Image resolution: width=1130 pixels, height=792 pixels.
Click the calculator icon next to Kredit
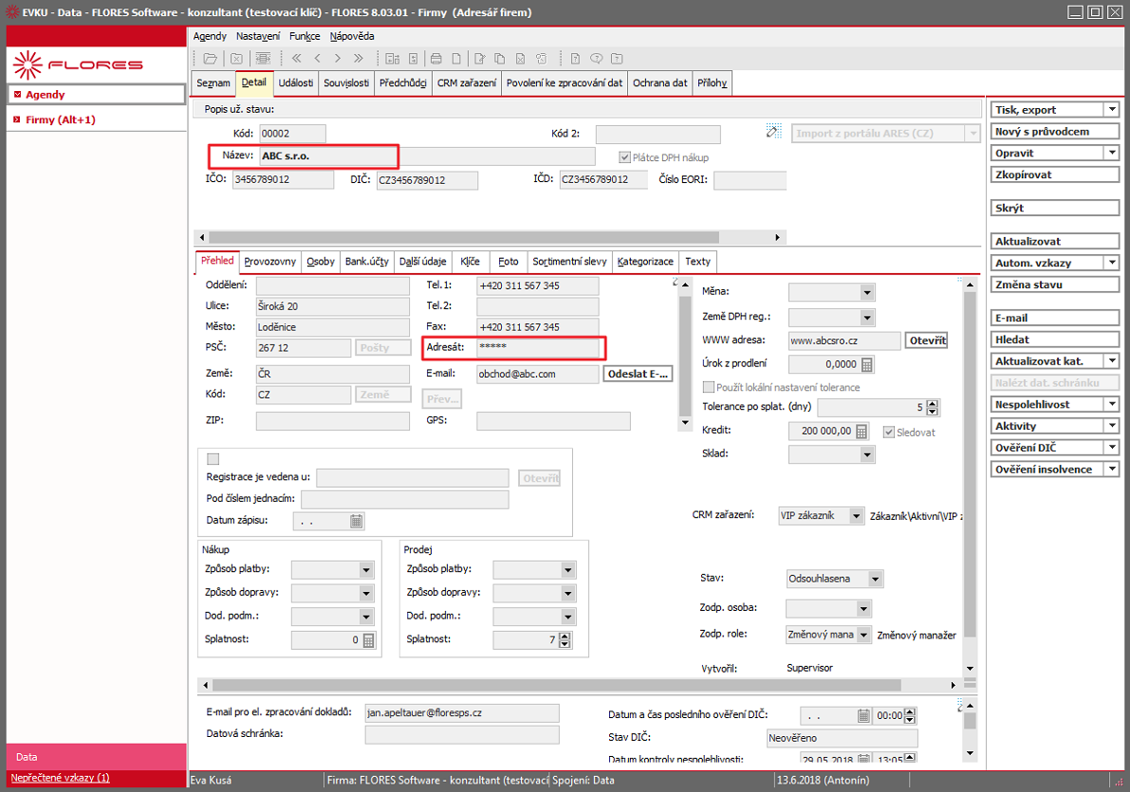pyautogui.click(x=861, y=432)
